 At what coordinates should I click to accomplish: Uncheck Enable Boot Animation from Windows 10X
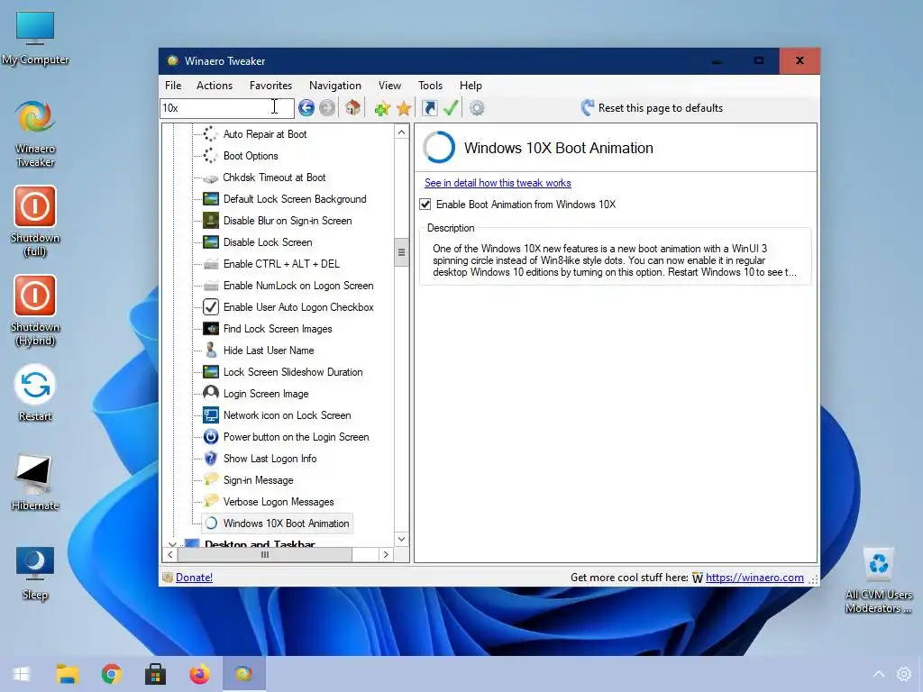(425, 205)
